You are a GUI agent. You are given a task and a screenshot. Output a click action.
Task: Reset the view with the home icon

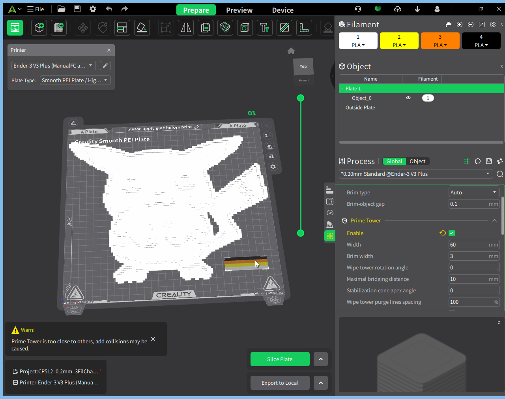291,51
